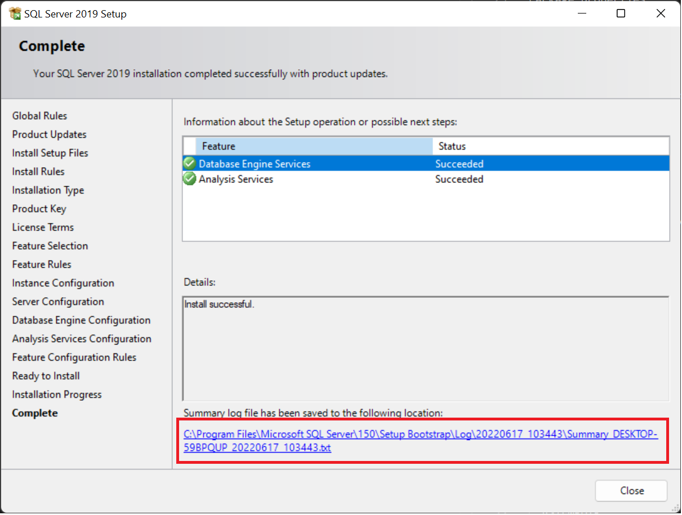Screen dimensions: 682x515
Task: Click the Installation Type step
Action: pyautogui.click(x=48, y=190)
